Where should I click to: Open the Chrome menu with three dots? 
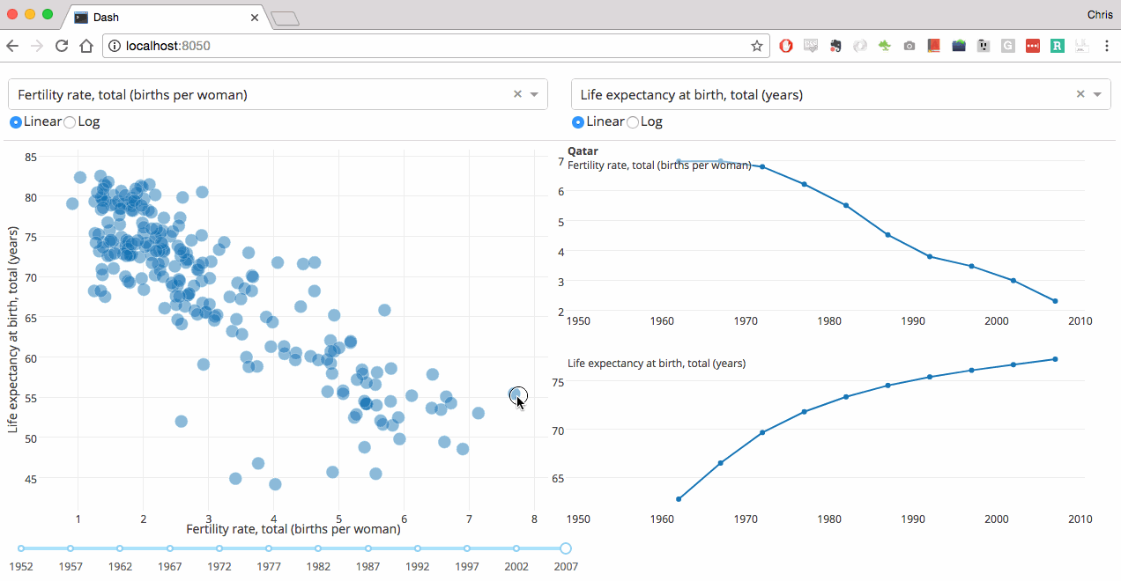click(1107, 45)
